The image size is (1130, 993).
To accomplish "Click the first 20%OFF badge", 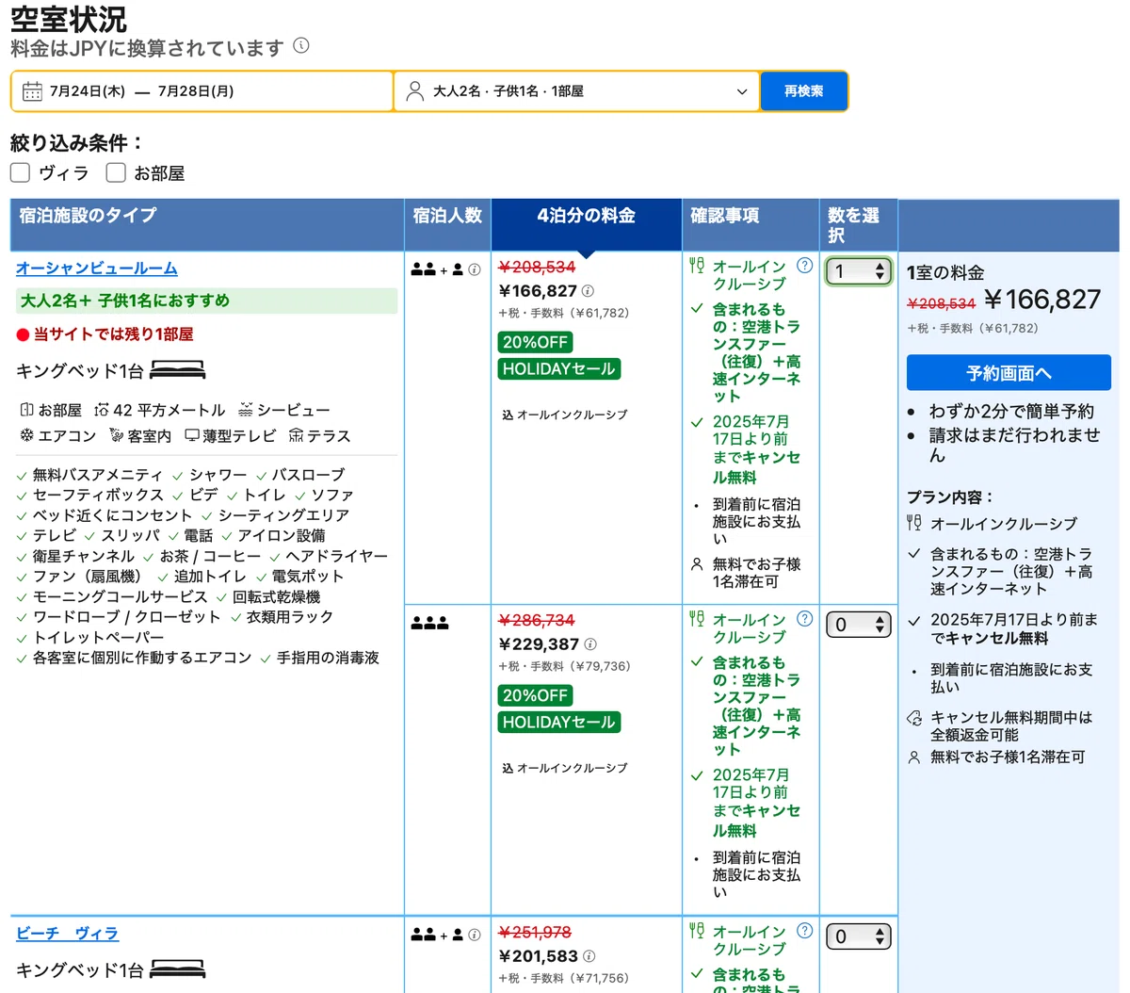I will tap(535, 342).
